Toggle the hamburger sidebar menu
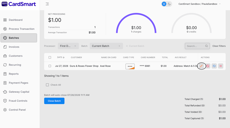 [x=47, y=4]
